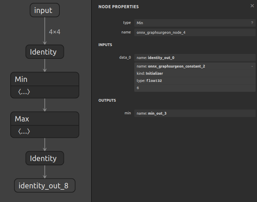The width and height of the screenshot is (257, 202).
Task: Expand the Min node initializer ellipsis
Action: 24,92
